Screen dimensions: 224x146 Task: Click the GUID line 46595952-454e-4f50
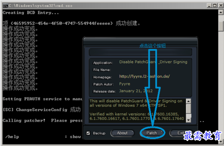(x=71, y=23)
